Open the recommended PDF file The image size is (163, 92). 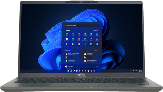point(70,57)
